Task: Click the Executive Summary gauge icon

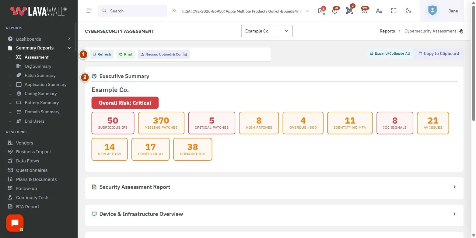Action: 94,76
